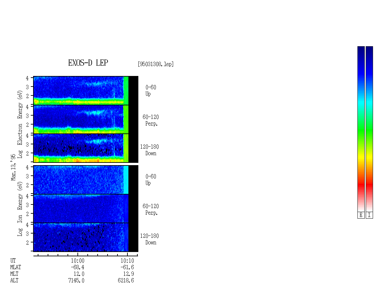
Task: Click the ion 0-60 Up spectrogram panel
Action: [86, 180]
